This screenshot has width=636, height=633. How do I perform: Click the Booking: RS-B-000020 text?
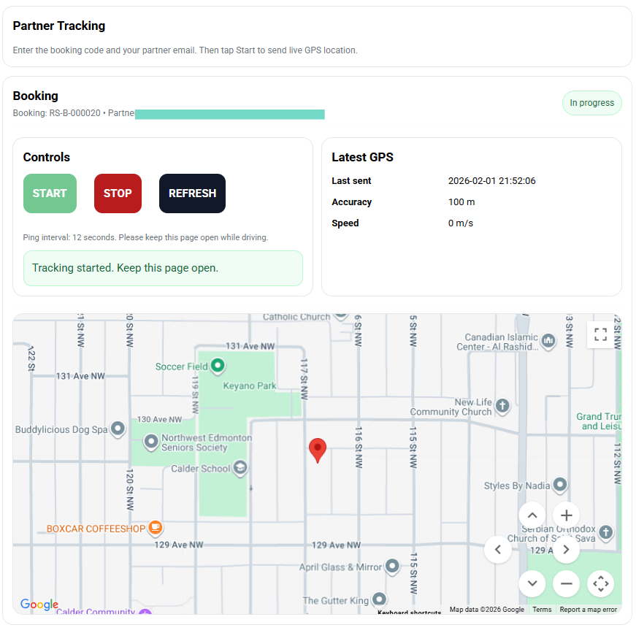pos(56,113)
